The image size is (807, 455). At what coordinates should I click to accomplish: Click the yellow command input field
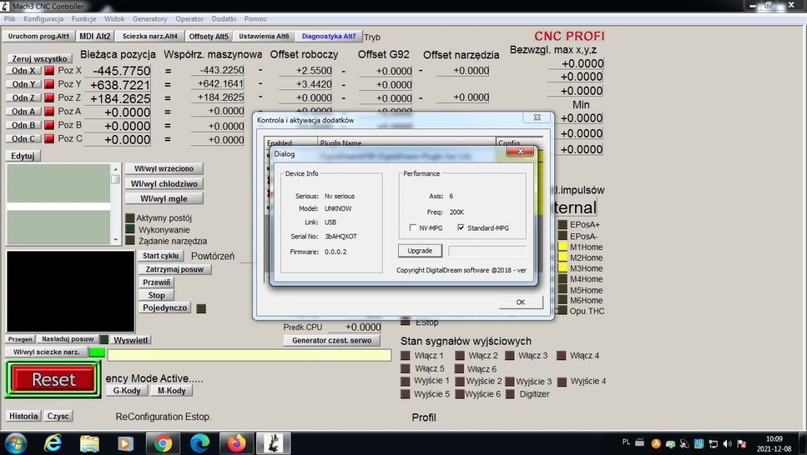[249, 356]
